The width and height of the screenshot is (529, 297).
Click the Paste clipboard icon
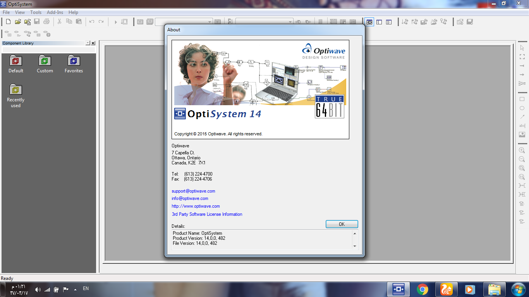click(x=79, y=22)
